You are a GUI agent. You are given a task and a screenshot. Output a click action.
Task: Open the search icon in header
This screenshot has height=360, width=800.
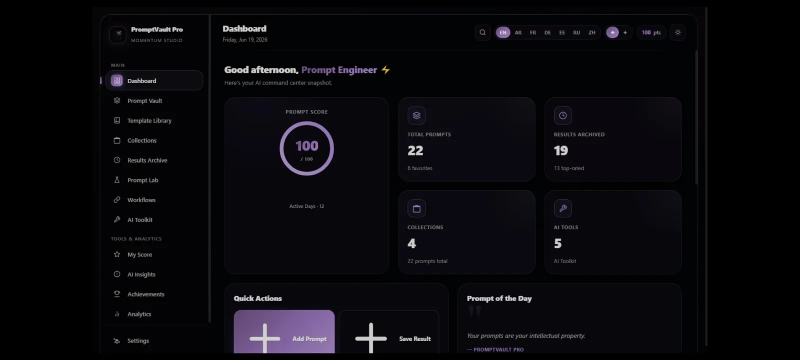click(x=482, y=32)
